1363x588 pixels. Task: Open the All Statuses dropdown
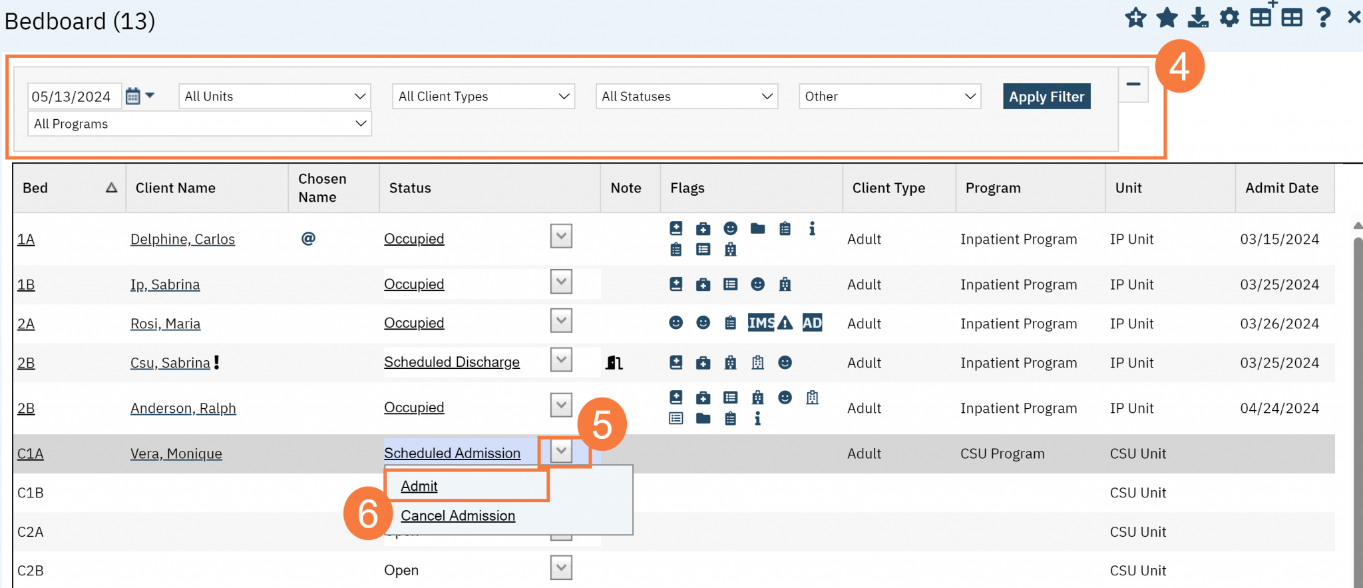[x=686, y=97]
